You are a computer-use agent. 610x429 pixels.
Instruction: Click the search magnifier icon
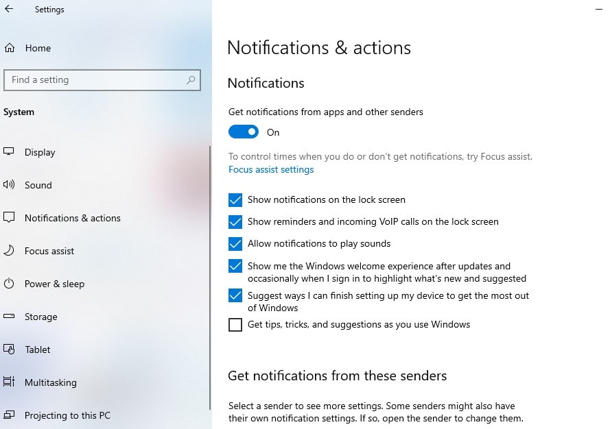pyautogui.click(x=191, y=80)
